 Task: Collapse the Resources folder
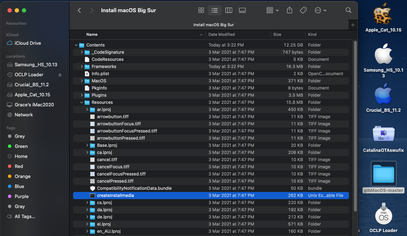click(81, 102)
